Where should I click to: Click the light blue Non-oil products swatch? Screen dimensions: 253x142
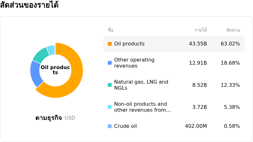click(x=110, y=107)
